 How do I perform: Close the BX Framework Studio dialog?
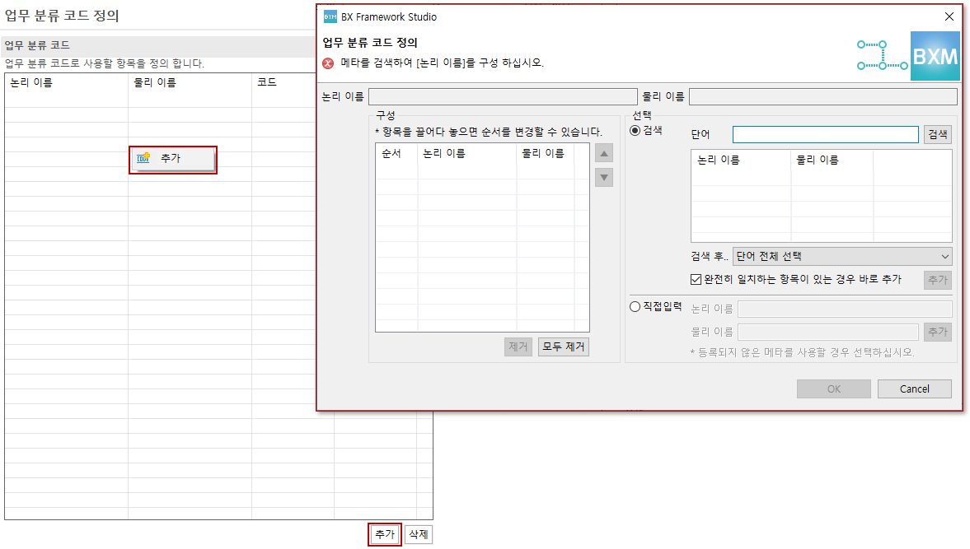(x=949, y=16)
